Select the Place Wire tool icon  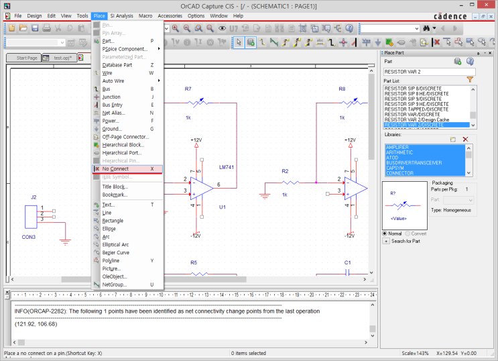click(262, 42)
